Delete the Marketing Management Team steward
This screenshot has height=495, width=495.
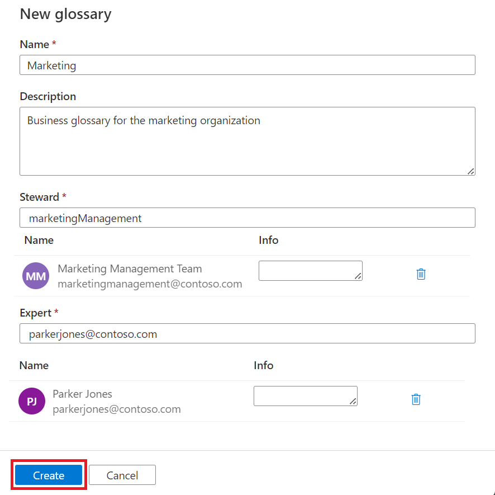(421, 274)
